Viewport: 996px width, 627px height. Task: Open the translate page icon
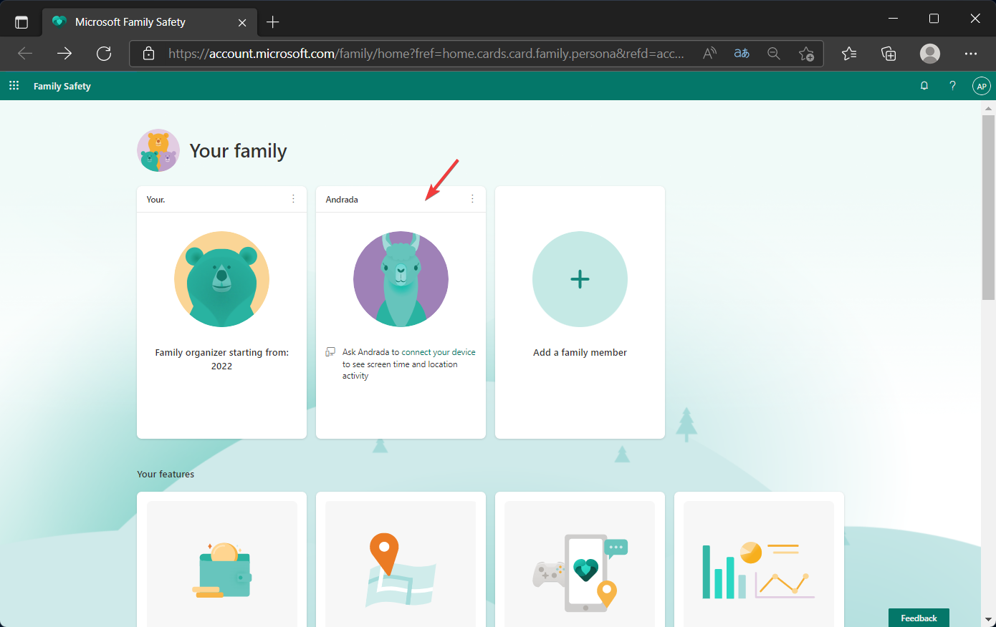pos(742,54)
